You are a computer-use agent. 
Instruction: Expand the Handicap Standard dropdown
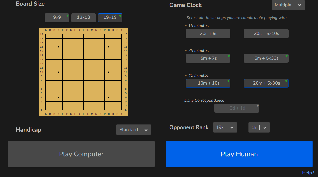(134, 130)
